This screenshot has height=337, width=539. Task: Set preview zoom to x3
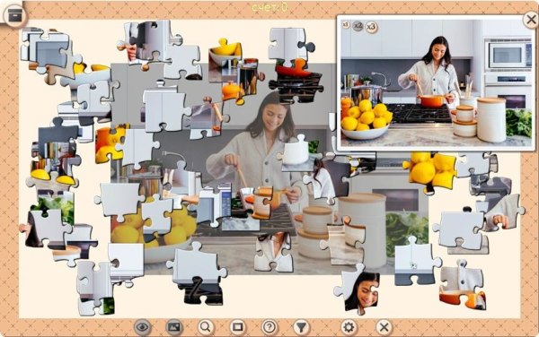click(x=371, y=27)
